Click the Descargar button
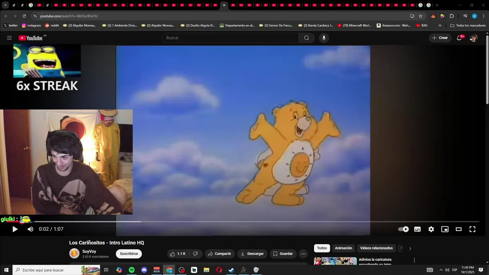The image size is (489, 275). [252, 254]
